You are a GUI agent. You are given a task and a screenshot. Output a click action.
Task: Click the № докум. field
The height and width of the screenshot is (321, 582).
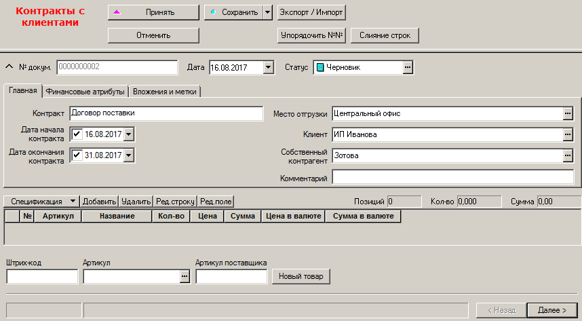coord(117,67)
